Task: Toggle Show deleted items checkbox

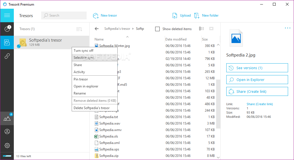Action: click(x=157, y=29)
